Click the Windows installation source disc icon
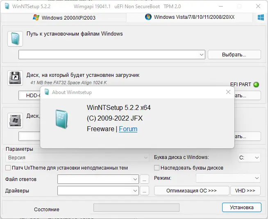The image size is (268, 219). [x=15, y=39]
